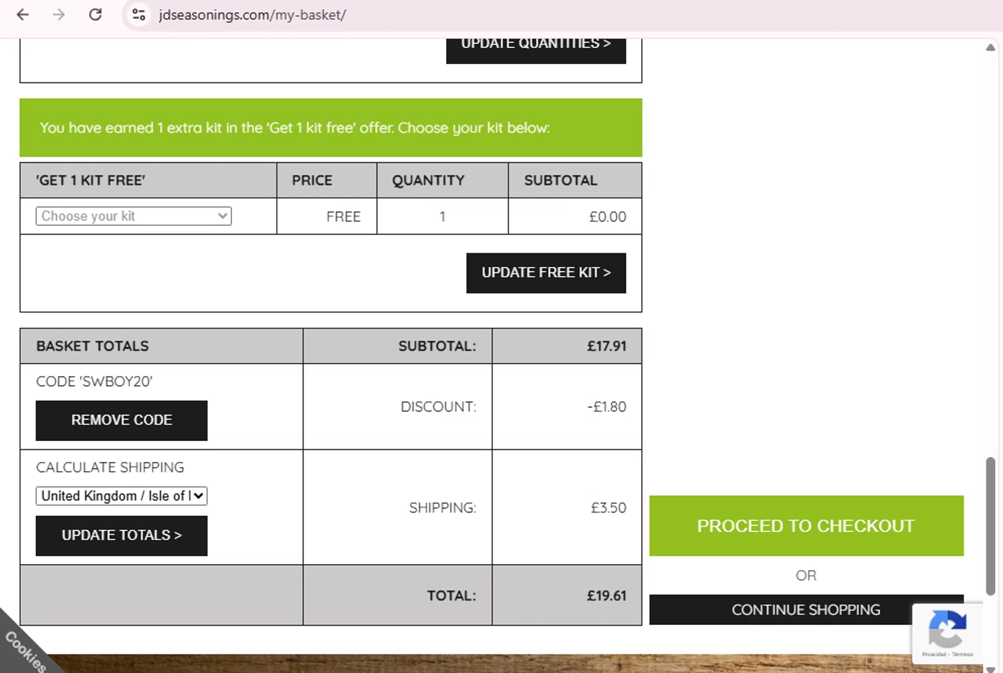Image resolution: width=1003 pixels, height=673 pixels.
Task: Click Update Totals button
Action: click(x=122, y=535)
